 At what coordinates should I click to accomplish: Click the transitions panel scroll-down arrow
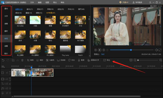tap(89, 56)
